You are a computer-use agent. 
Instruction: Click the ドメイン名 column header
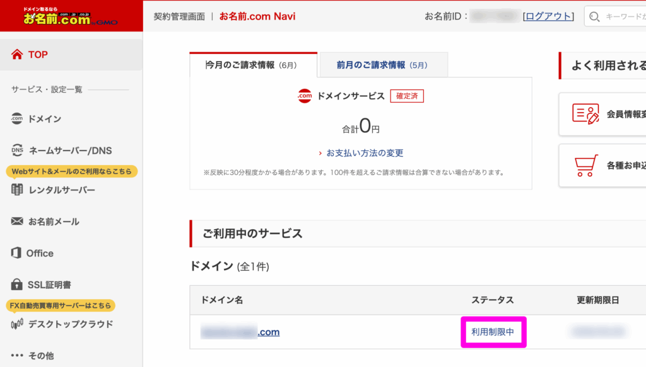pos(221,300)
